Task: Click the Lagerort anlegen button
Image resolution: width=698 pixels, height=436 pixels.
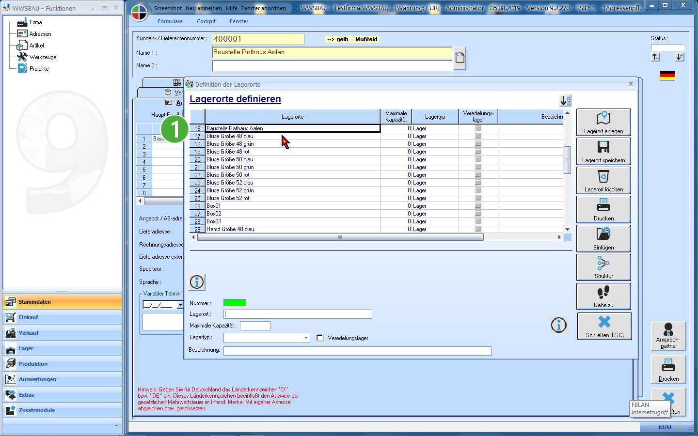Action: coord(603,122)
